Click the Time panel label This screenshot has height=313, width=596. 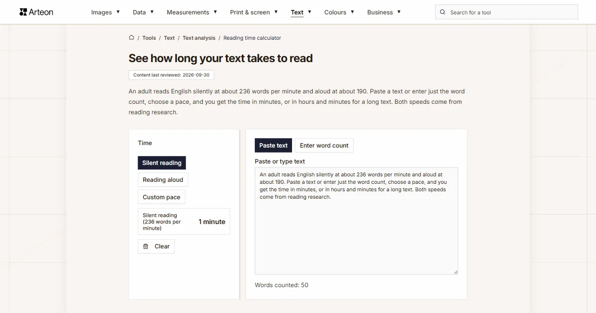[145, 143]
